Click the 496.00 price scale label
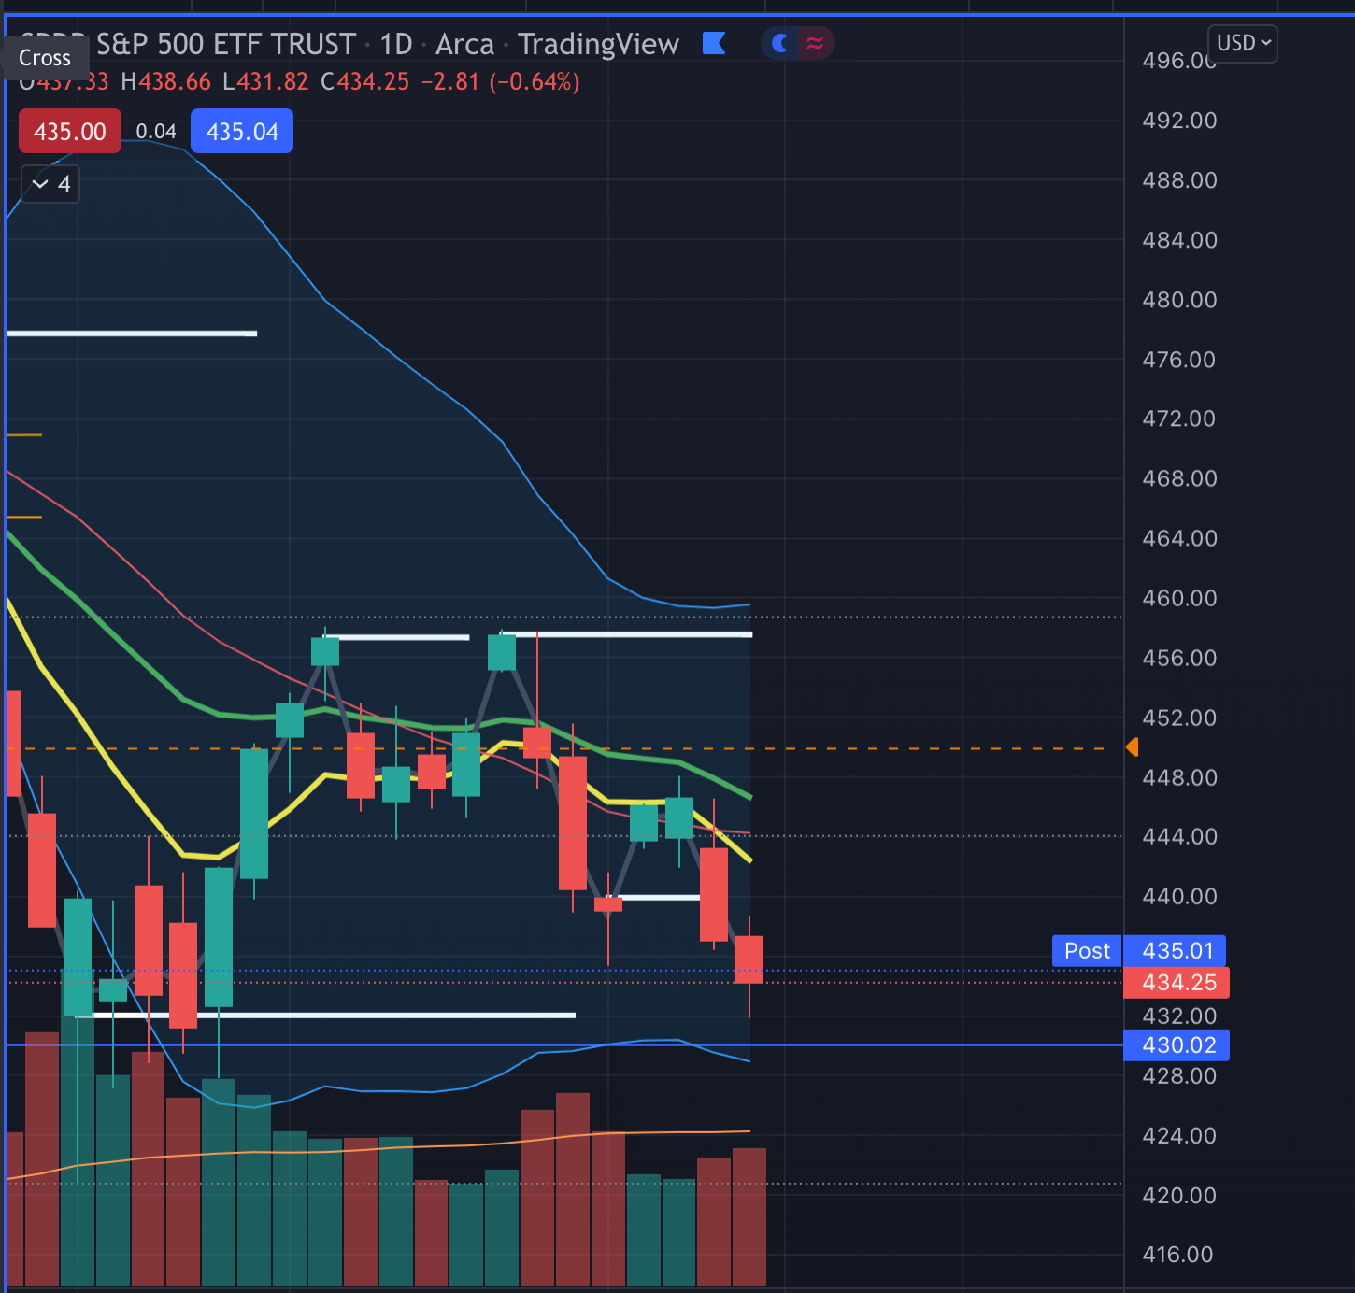 point(1179,61)
